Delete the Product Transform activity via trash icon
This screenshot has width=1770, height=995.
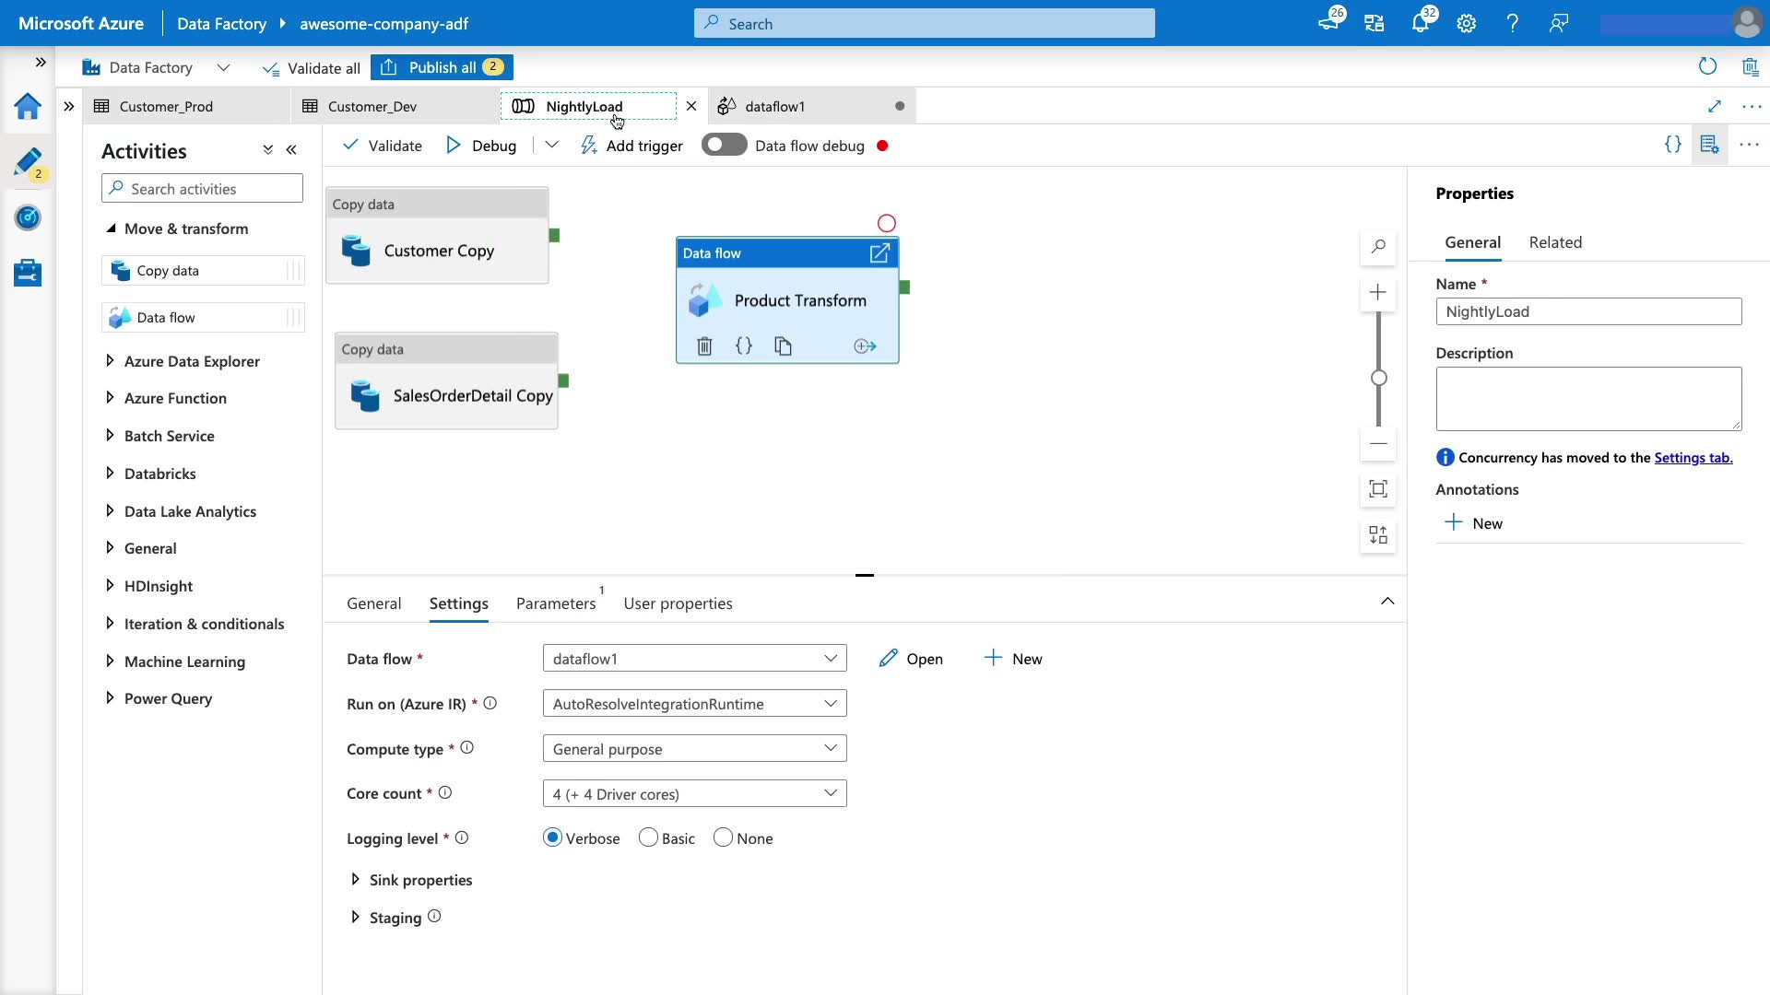[704, 346]
